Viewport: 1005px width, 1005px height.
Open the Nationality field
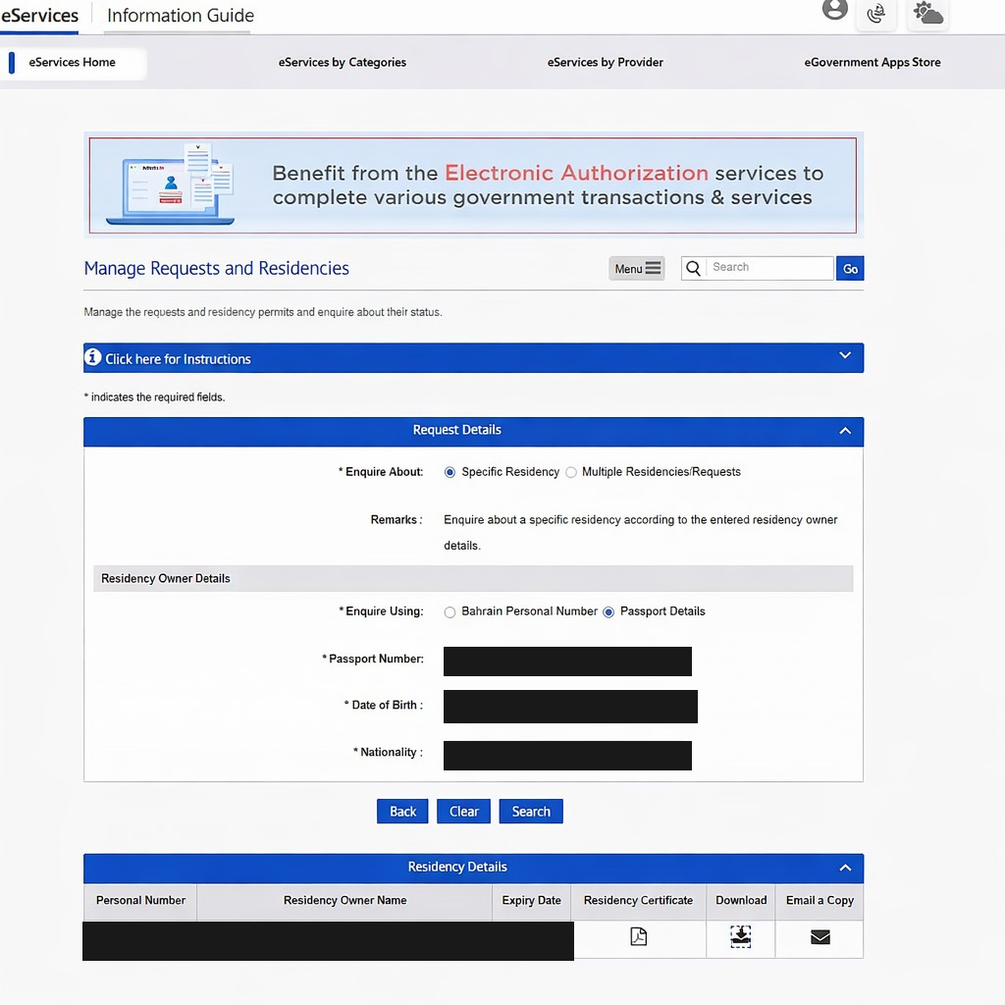coord(567,755)
